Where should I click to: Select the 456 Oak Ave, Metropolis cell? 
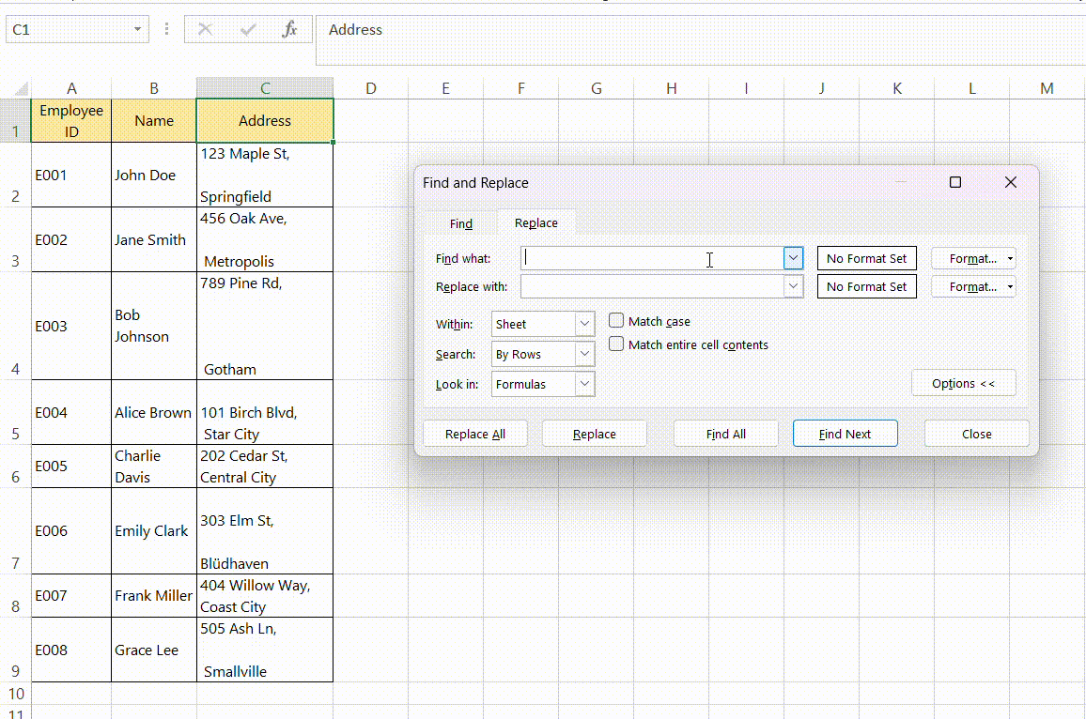265,239
